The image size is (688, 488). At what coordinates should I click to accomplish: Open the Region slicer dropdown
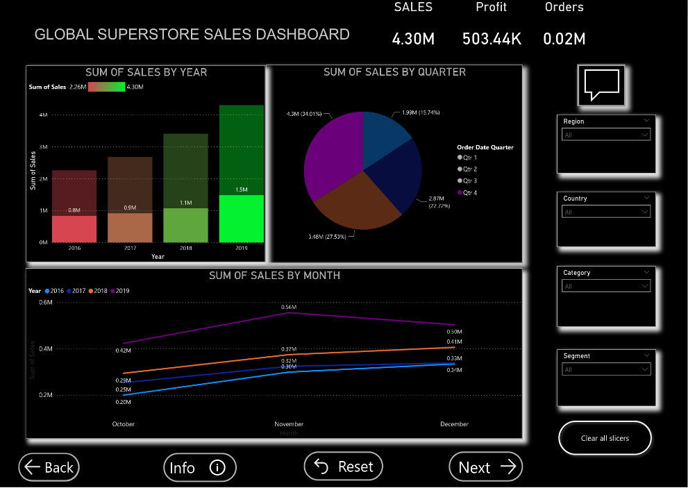606,135
